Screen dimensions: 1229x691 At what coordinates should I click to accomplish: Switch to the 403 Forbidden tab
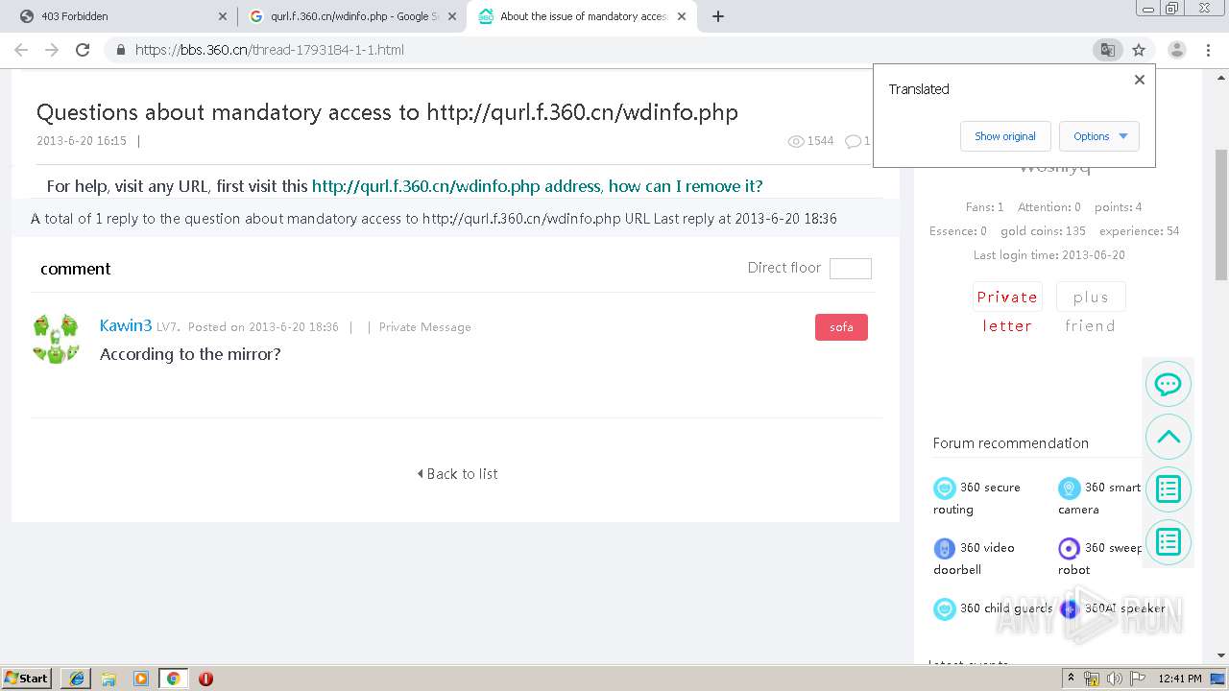[120, 16]
